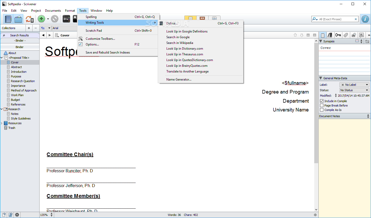
Task: Click the Keywords key toolbar icon
Action: click(66, 19)
